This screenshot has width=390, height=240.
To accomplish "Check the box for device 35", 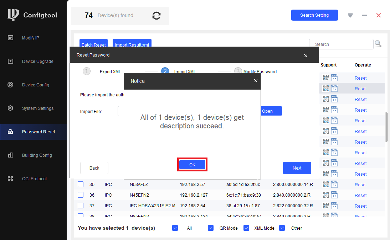I will coord(81,184).
